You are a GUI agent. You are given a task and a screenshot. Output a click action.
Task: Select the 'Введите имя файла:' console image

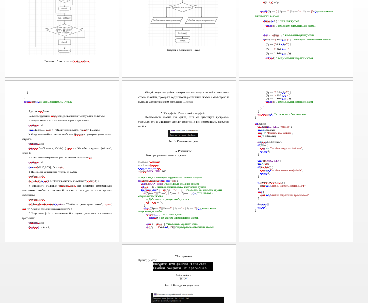point(183,135)
